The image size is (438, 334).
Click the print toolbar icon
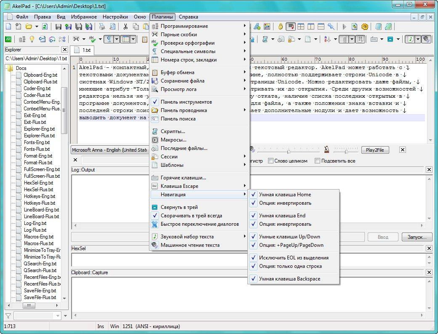tap(102, 27)
